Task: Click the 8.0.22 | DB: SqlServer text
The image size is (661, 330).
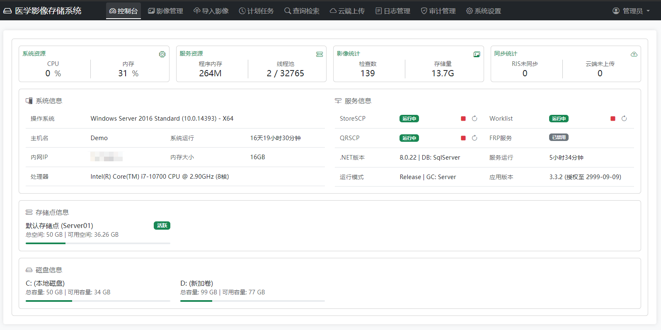Action: tap(430, 158)
